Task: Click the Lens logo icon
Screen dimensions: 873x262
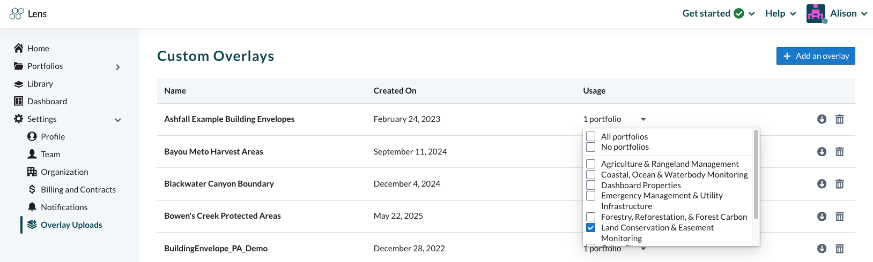Action: tap(17, 13)
